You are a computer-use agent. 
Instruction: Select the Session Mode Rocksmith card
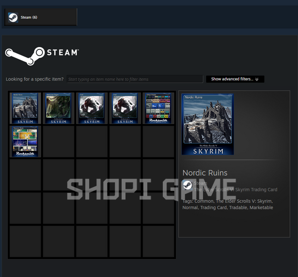(25, 142)
